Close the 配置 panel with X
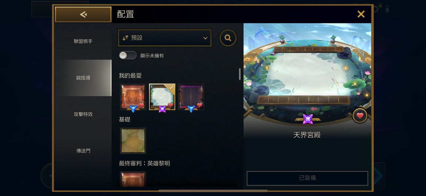Viewport: 426px width, 196px height. click(361, 14)
